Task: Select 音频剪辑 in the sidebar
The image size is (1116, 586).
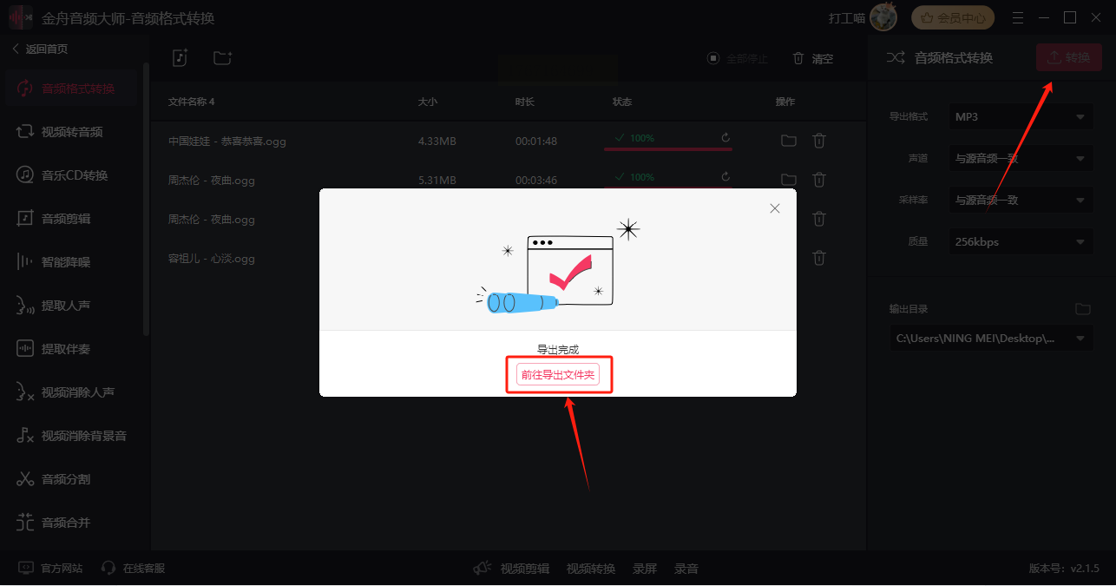Action: tap(66, 219)
